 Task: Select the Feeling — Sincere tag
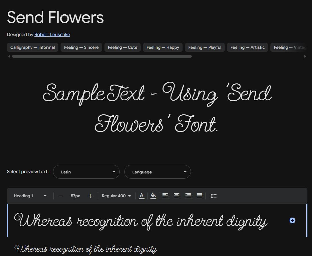pos(82,47)
